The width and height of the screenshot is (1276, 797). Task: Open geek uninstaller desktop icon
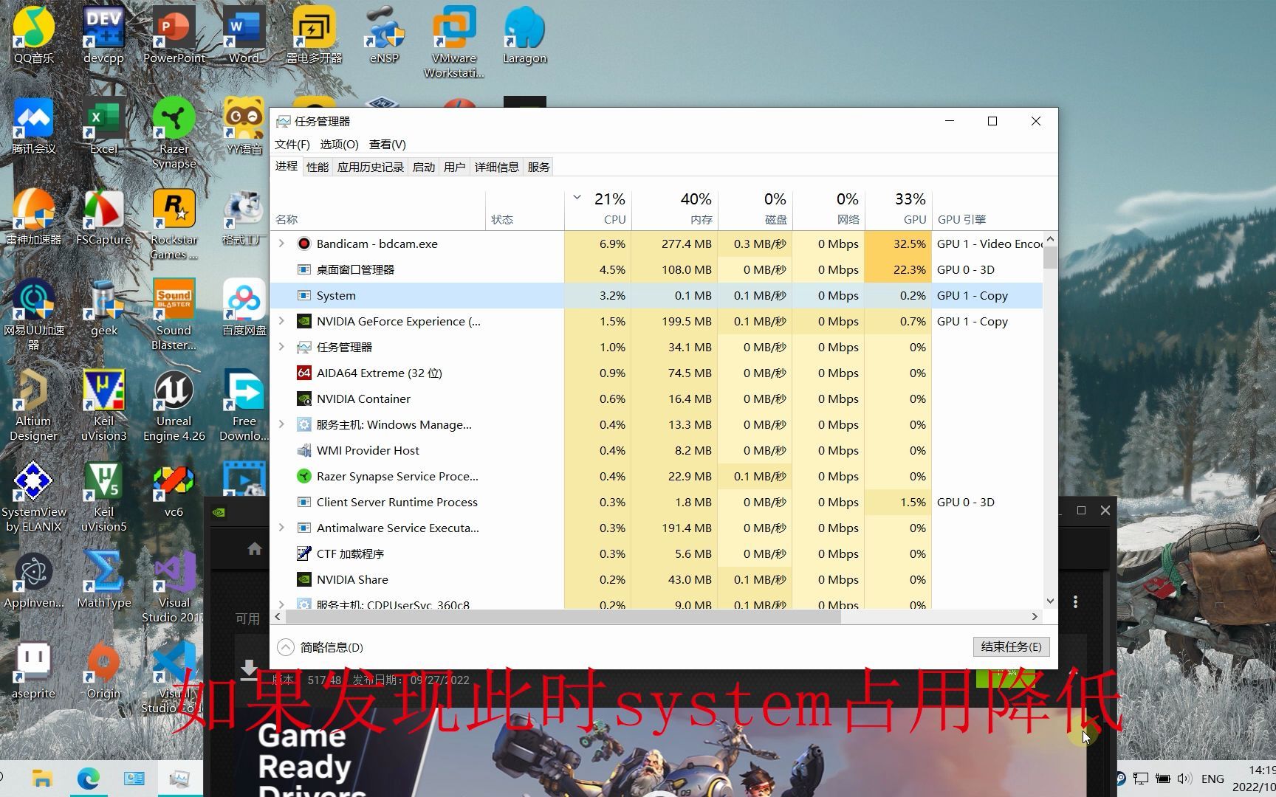tap(103, 307)
